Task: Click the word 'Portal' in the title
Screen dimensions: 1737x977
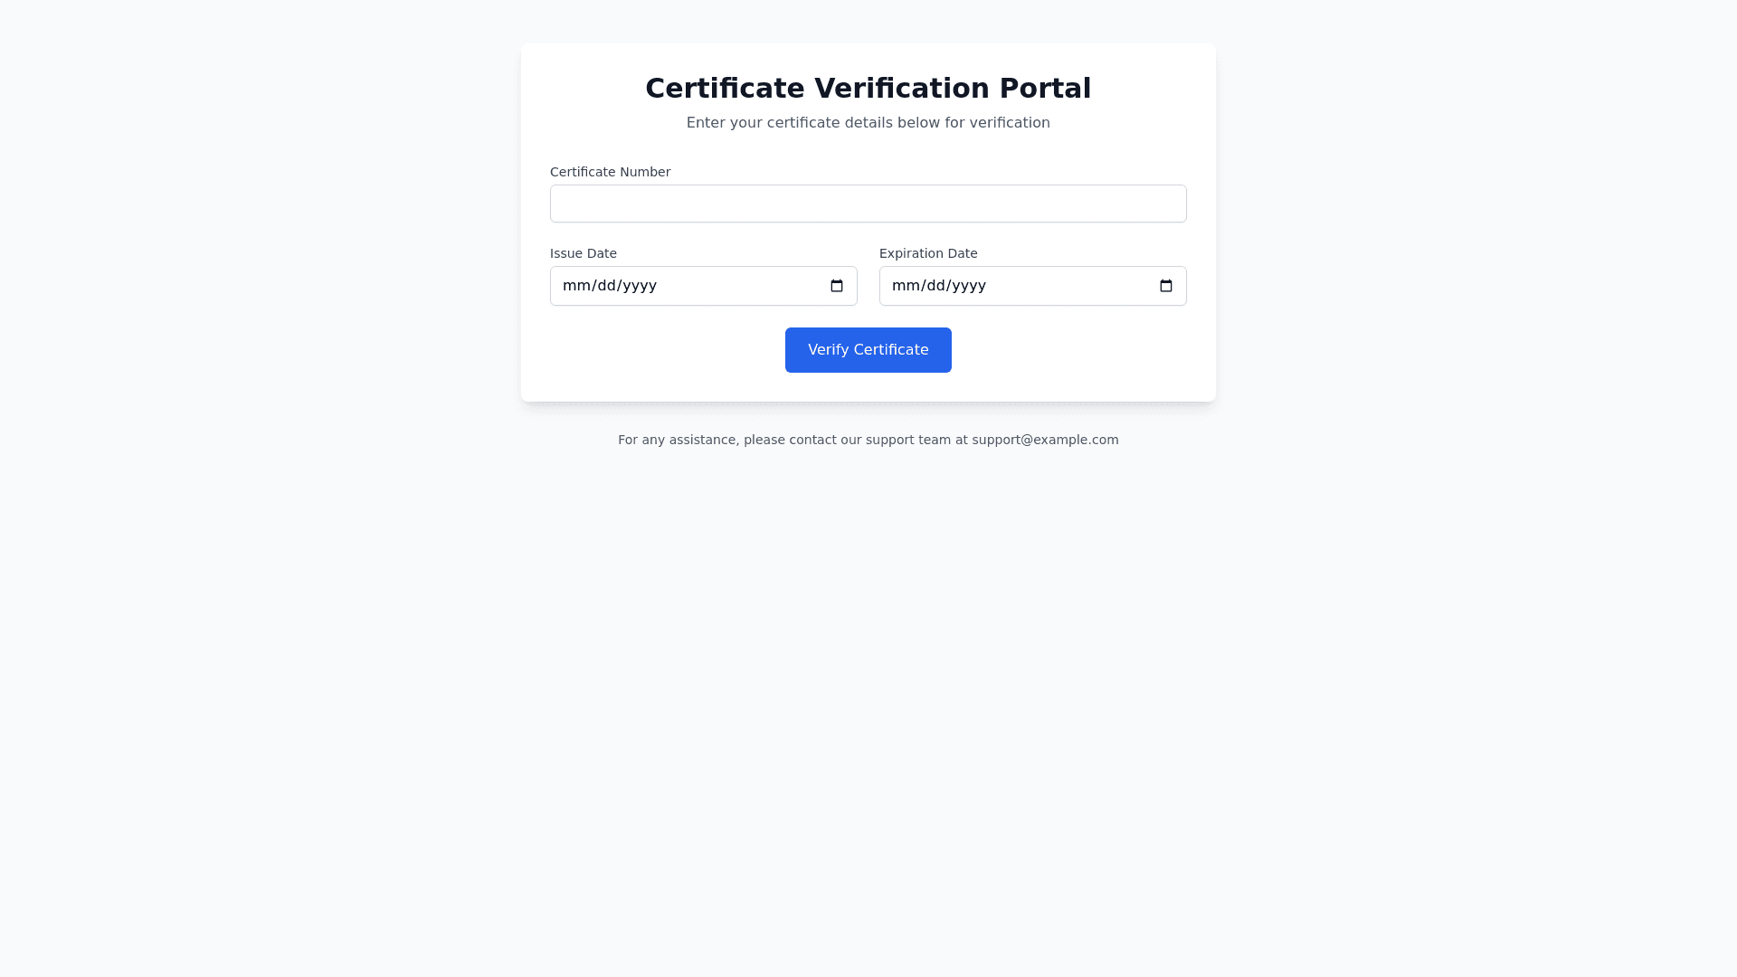Action: 1045,88
